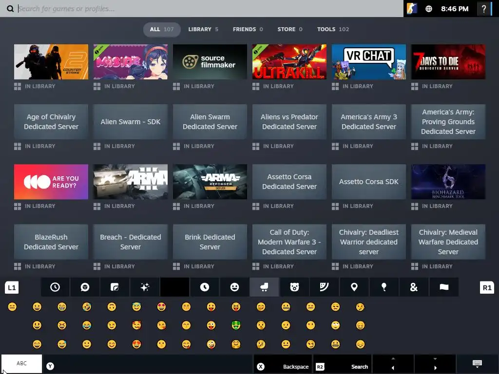Select the bear animals emoji category
The width and height of the screenshot is (499, 374).
coord(294,287)
